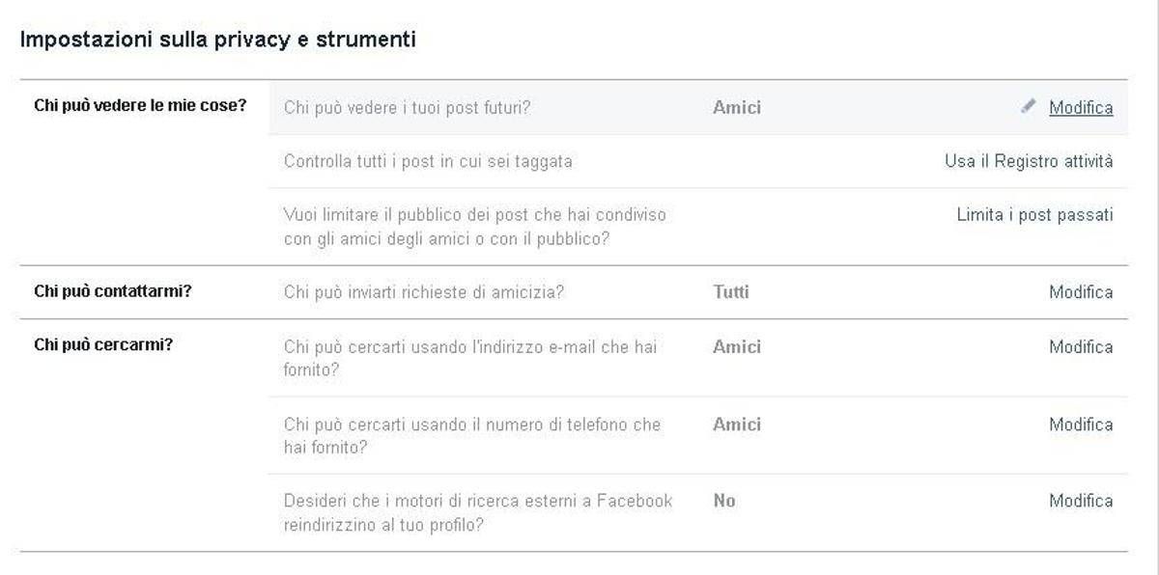Modify phone number lookup privacy setting
The width and height of the screenshot is (1159, 575).
(x=1081, y=424)
